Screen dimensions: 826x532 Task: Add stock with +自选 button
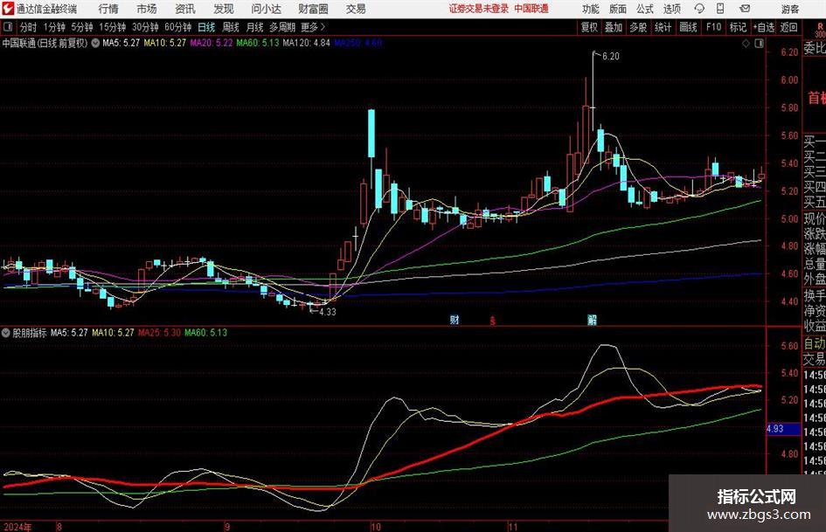tap(763, 27)
